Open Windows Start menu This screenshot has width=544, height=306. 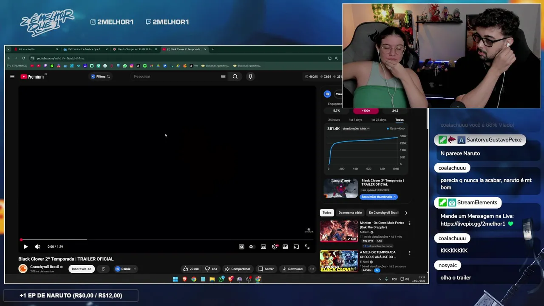point(175,279)
